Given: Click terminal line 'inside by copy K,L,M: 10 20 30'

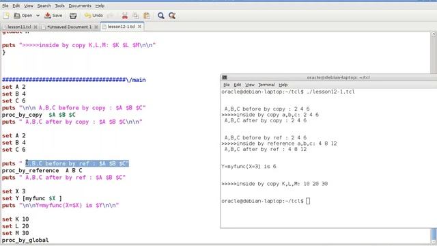Looking at the screenshot, I should click(274, 184).
